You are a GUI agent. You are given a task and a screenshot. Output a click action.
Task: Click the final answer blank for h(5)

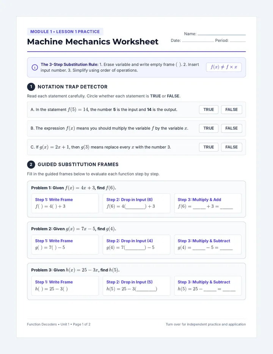coord(229,289)
